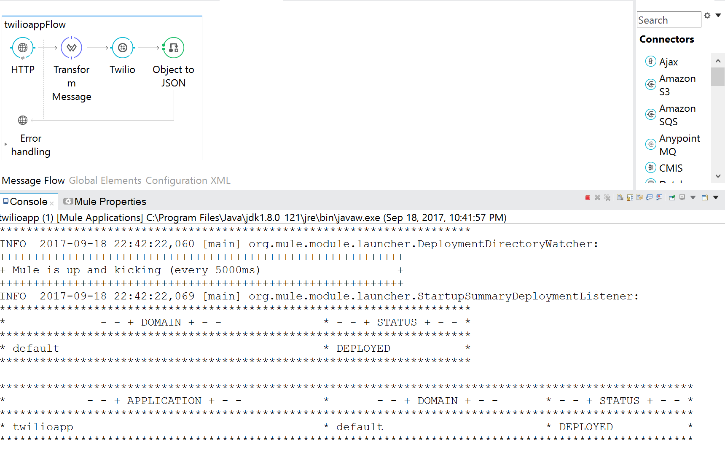Choose the Ajax connector label
Image resolution: width=725 pixels, height=466 pixels.
click(x=669, y=62)
